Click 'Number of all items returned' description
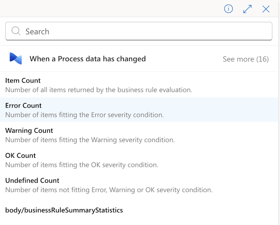Screen dimensions: 280x225 tap(99, 90)
